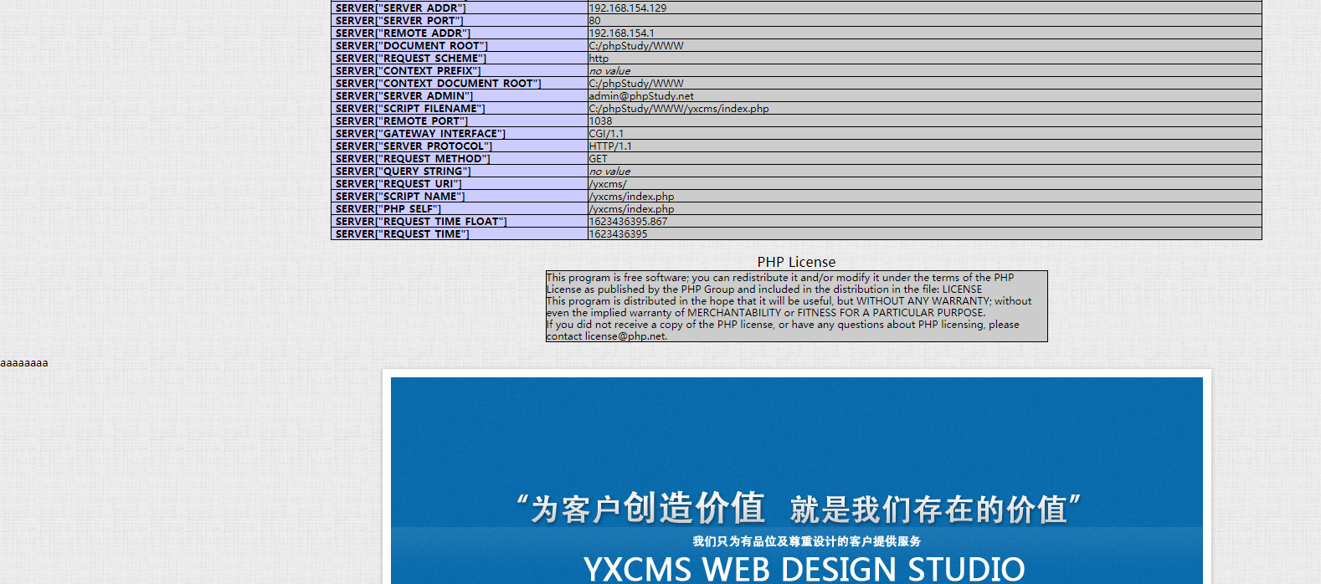This screenshot has height=584, width=1321.
Task: Select the value 192.168.154.1
Action: tap(622, 33)
